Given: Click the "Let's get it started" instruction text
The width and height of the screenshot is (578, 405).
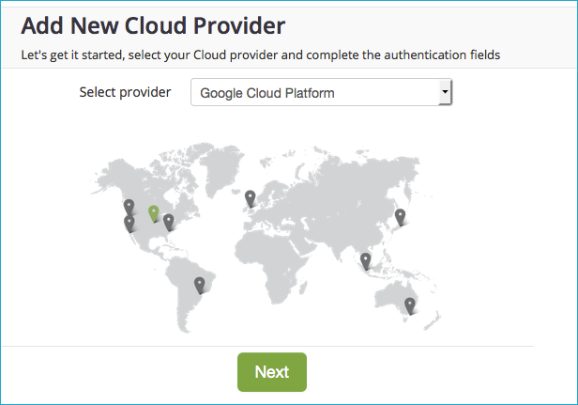Looking at the screenshot, I should [260, 55].
